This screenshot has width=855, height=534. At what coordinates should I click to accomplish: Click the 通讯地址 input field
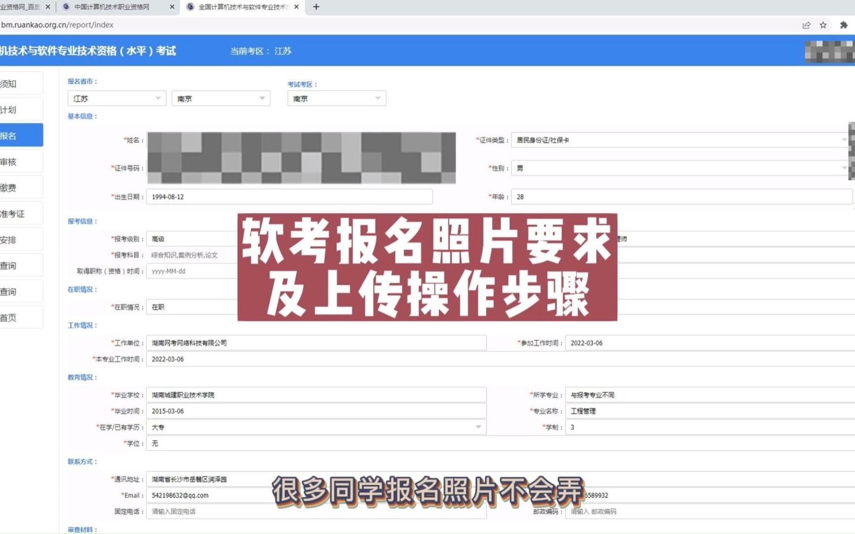click(501, 479)
